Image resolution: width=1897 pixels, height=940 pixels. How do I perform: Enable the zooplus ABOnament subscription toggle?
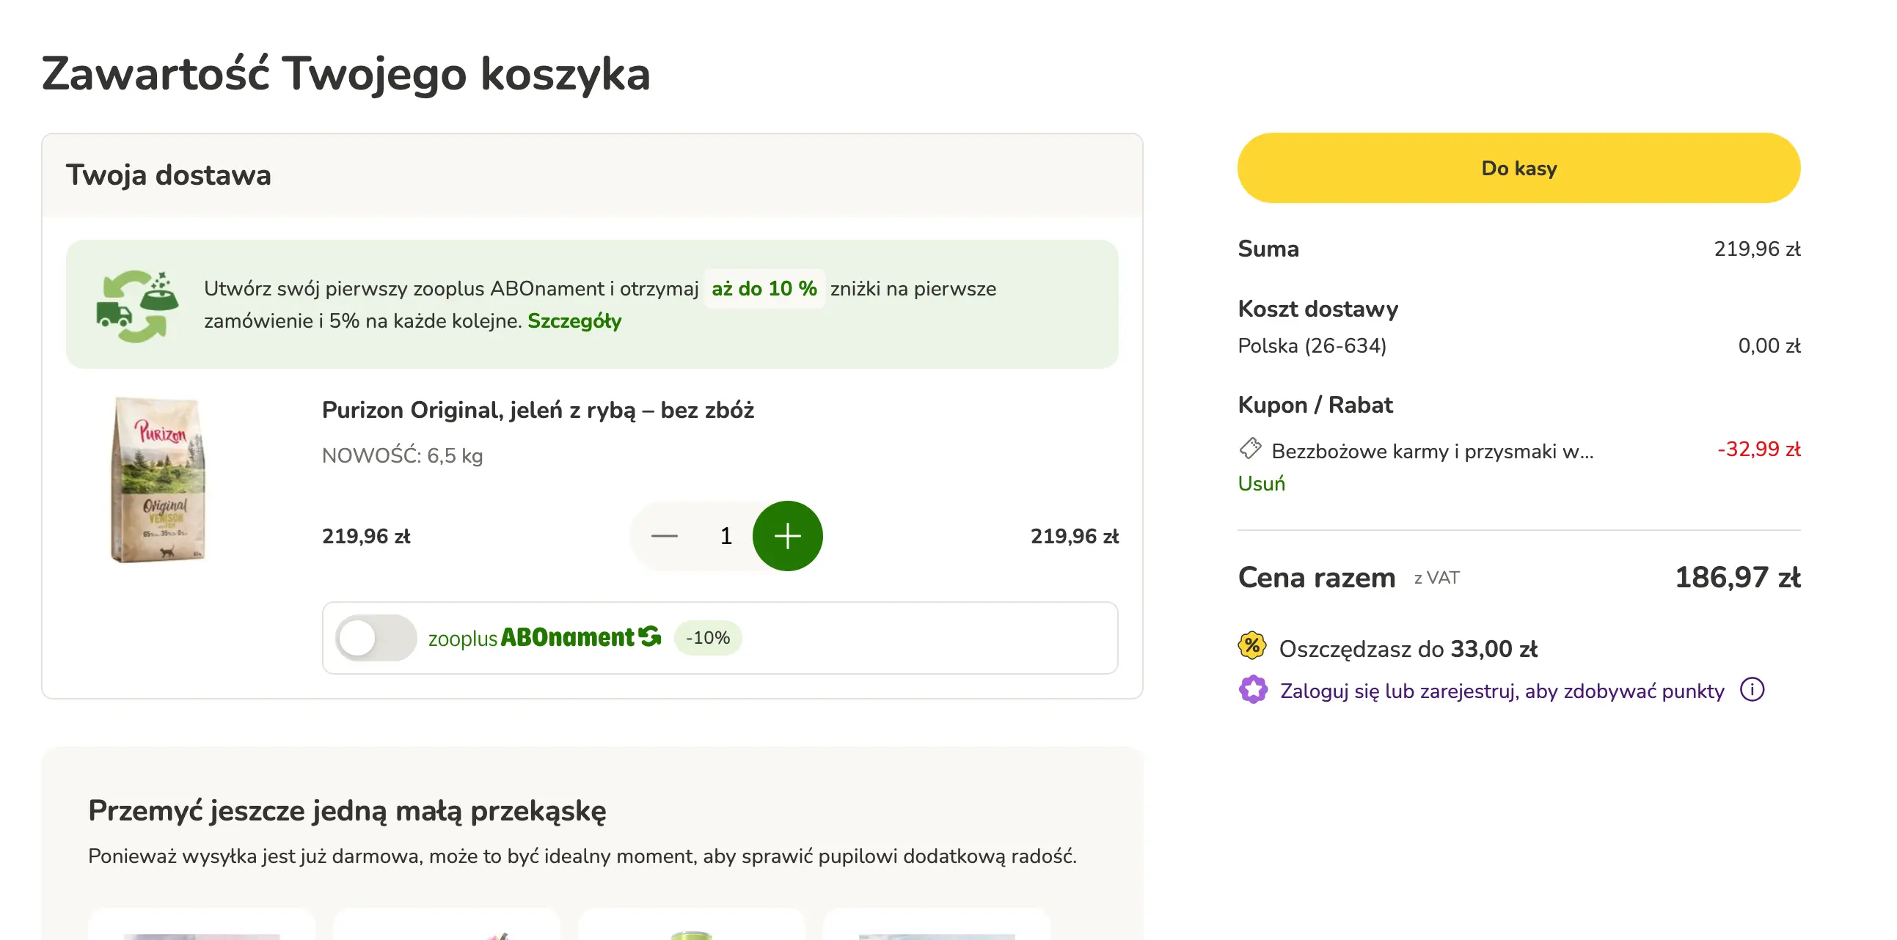pyautogui.click(x=376, y=637)
